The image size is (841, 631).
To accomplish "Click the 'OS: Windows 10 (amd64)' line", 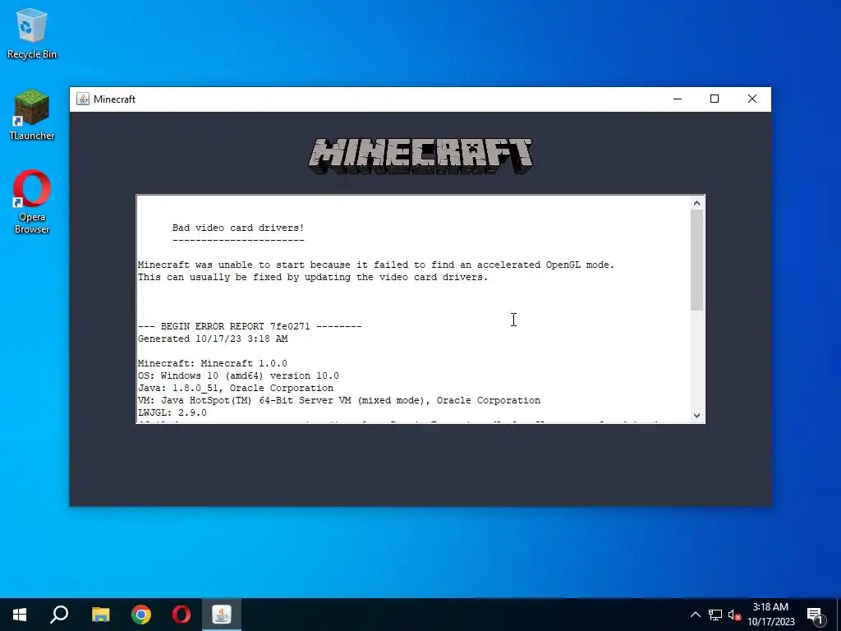I will (238, 375).
